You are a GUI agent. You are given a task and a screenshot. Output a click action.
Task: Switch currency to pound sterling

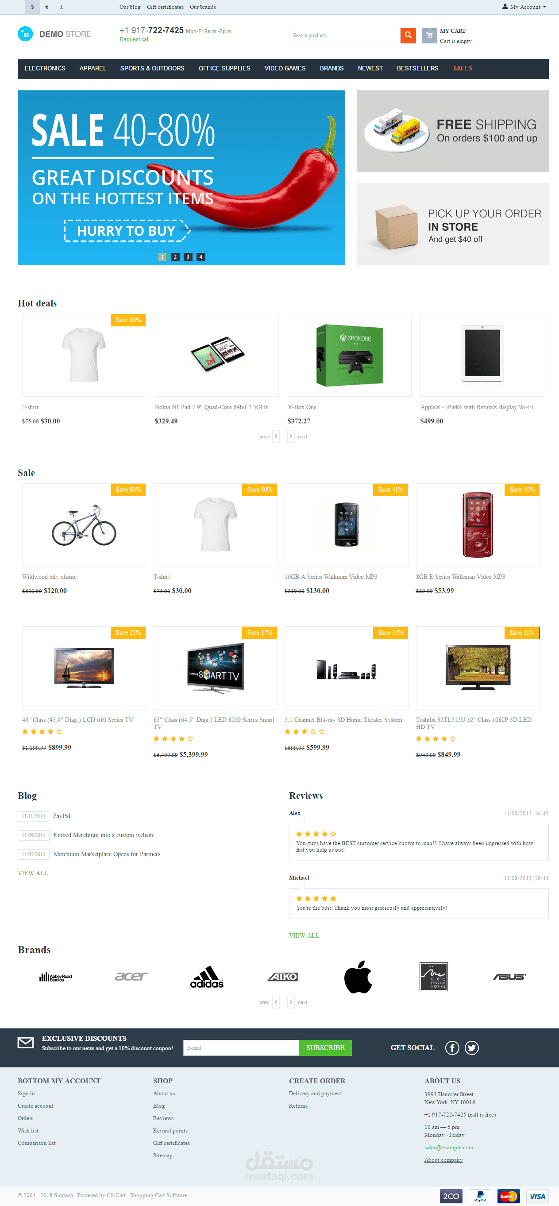click(61, 7)
